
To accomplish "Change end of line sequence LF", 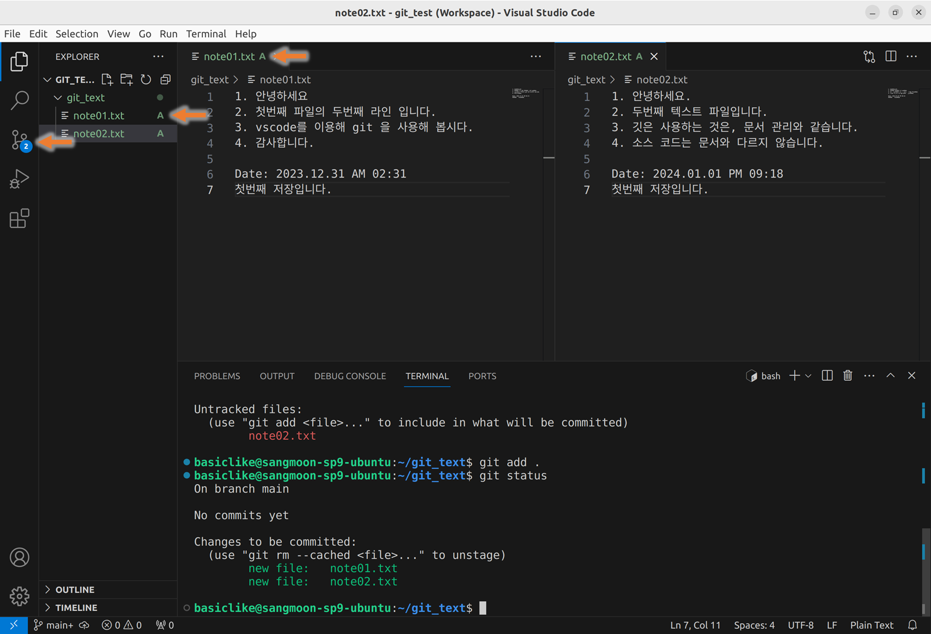I will click(832, 625).
